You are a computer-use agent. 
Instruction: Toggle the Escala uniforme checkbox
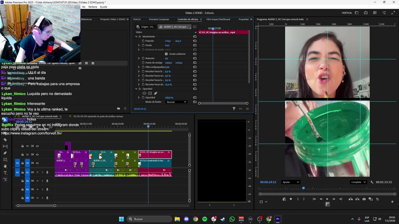[x=166, y=54]
